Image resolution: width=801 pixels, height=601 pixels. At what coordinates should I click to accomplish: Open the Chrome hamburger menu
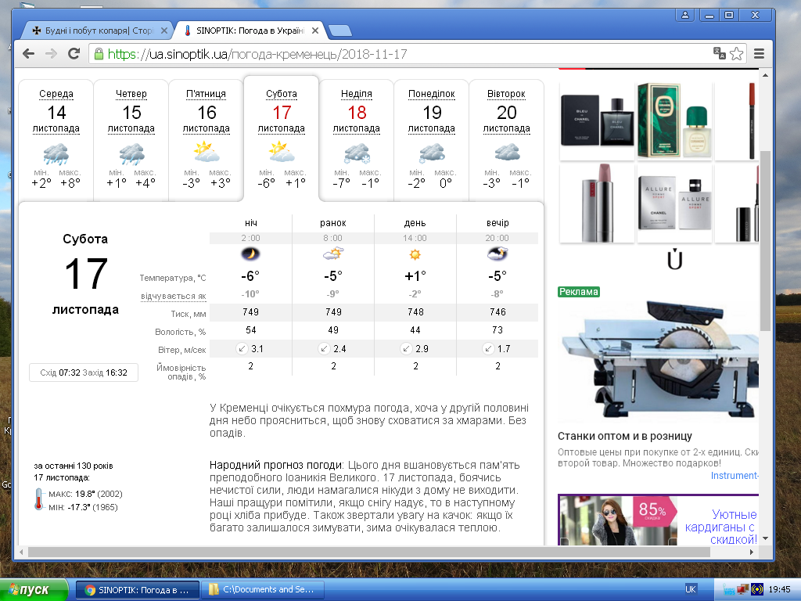pyautogui.click(x=758, y=54)
